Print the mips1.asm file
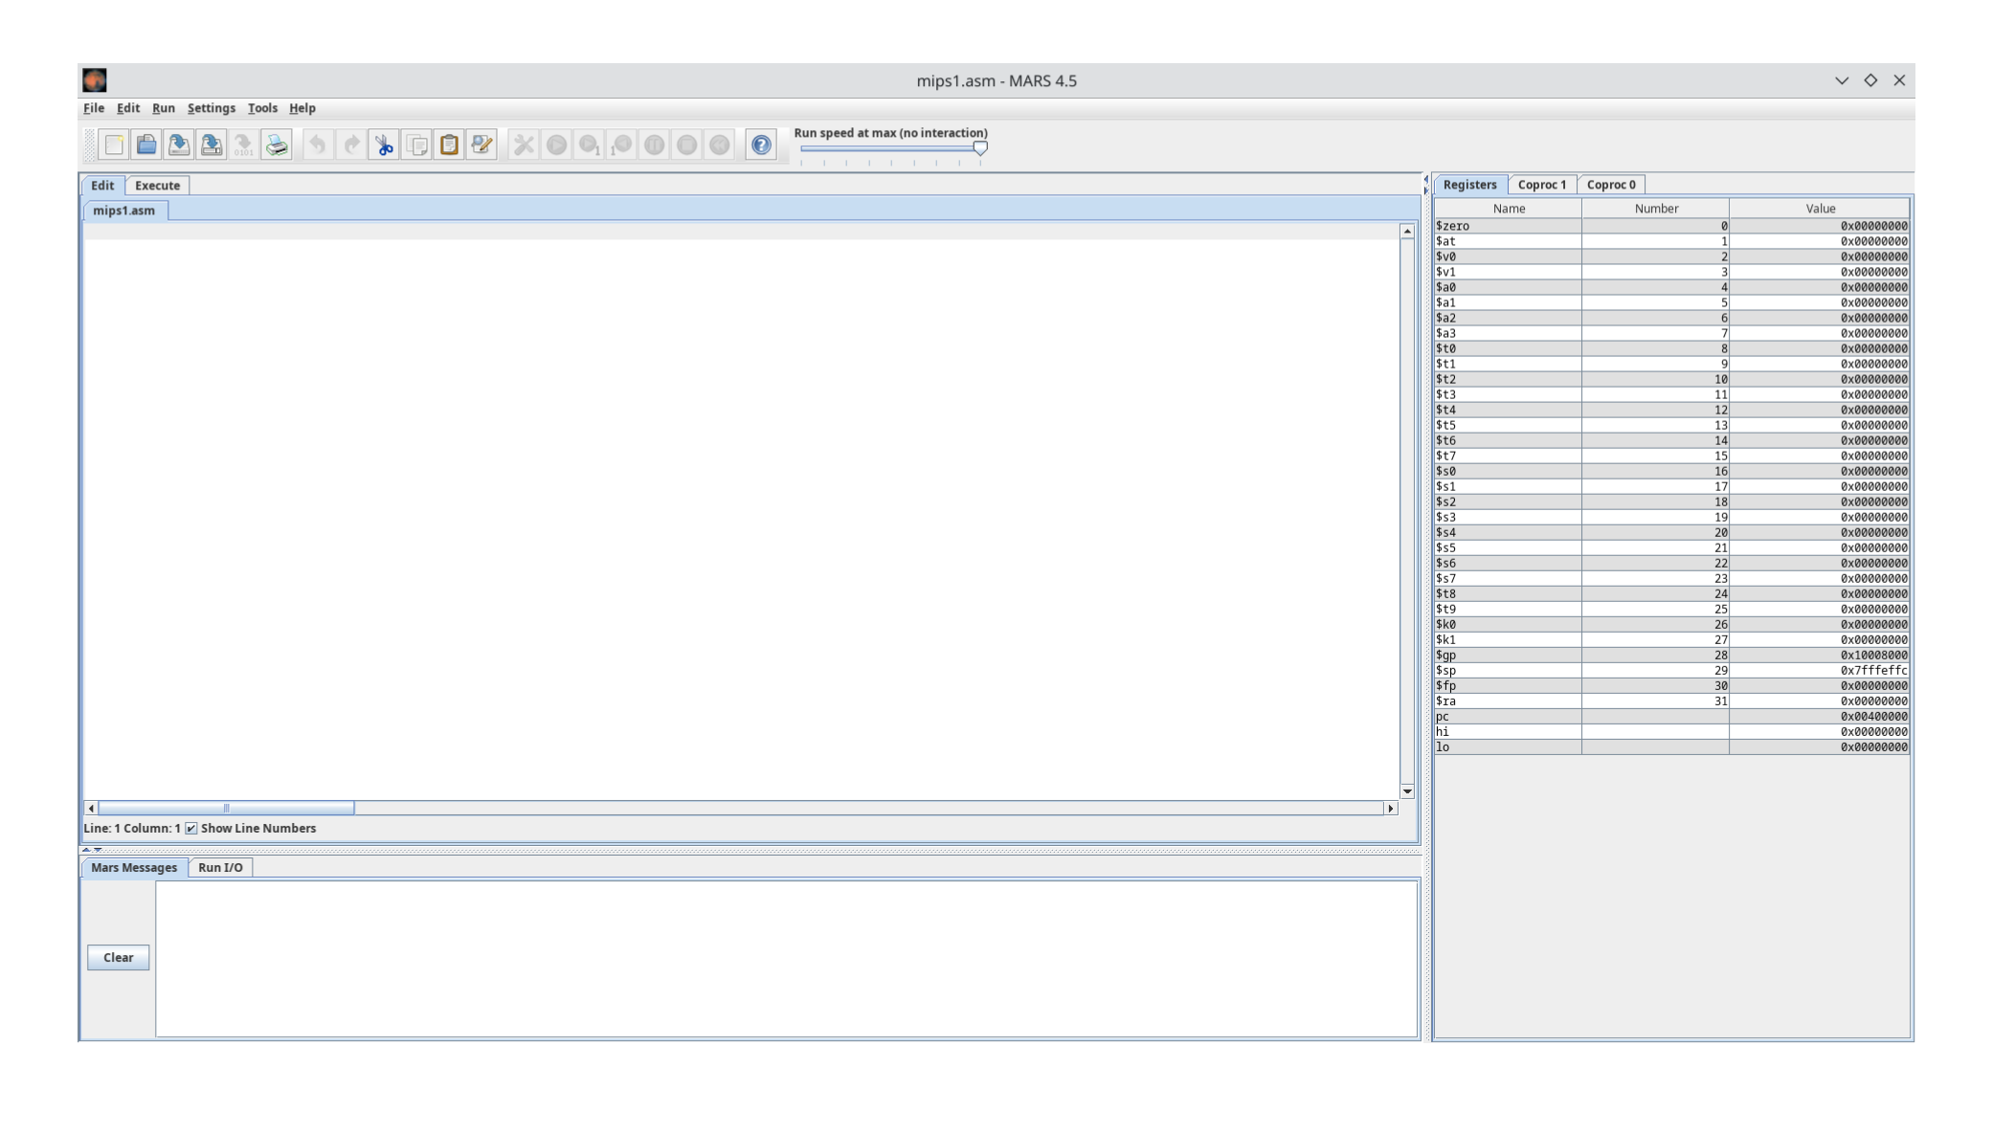Screen dimensions: 1993x1135 point(276,145)
